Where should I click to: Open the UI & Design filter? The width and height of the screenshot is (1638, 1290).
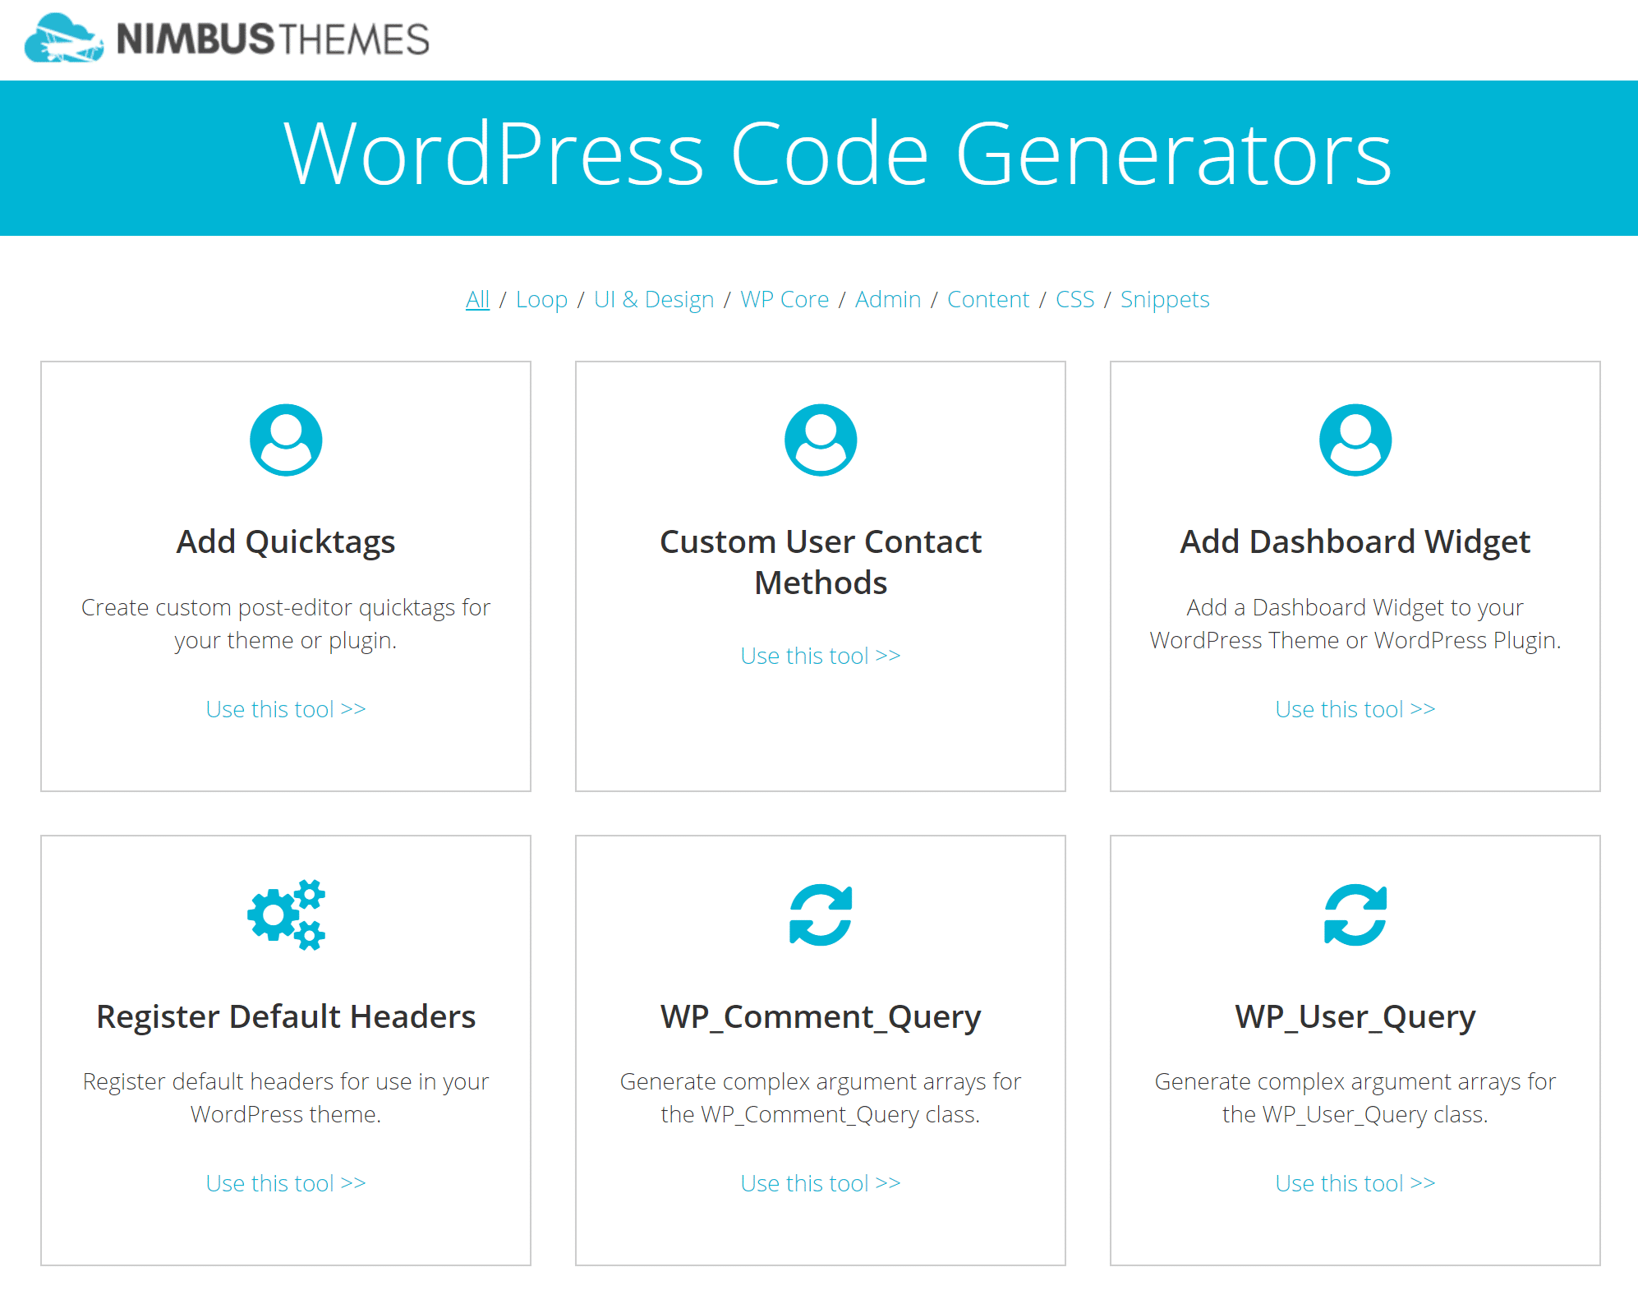pos(653,298)
